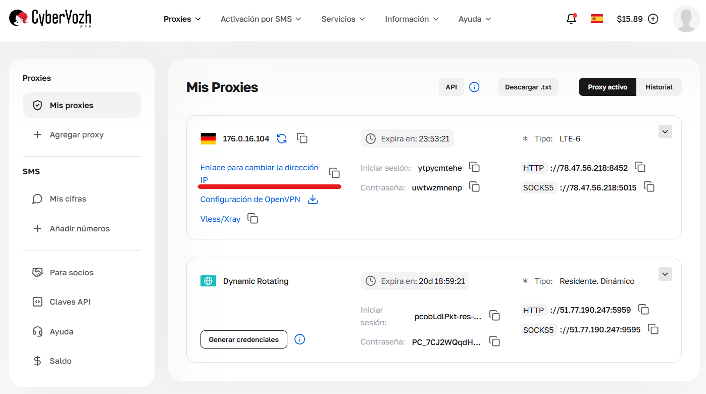Click the Generar credenciales button
706x394 pixels.
click(x=243, y=339)
